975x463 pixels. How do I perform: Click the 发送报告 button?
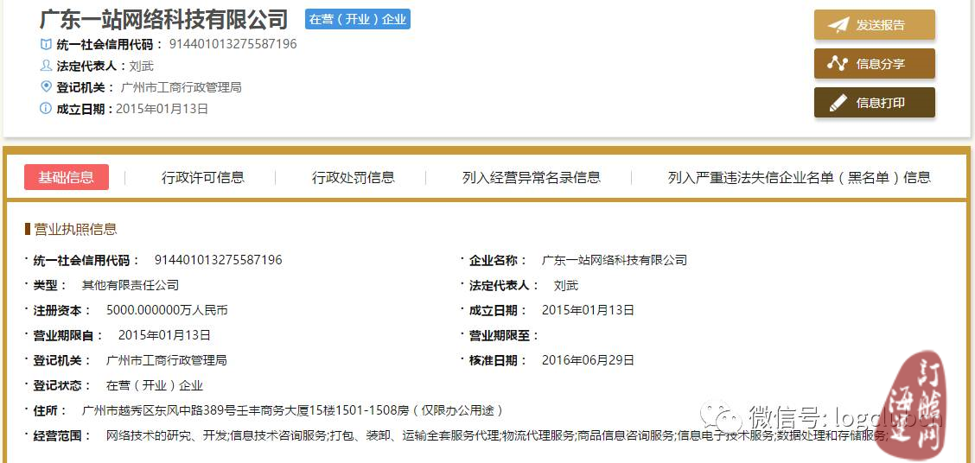point(874,25)
